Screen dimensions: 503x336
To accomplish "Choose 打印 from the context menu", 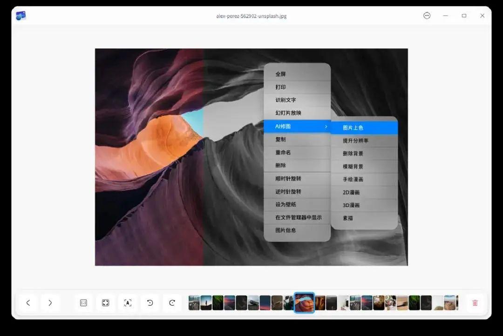I will pos(282,87).
